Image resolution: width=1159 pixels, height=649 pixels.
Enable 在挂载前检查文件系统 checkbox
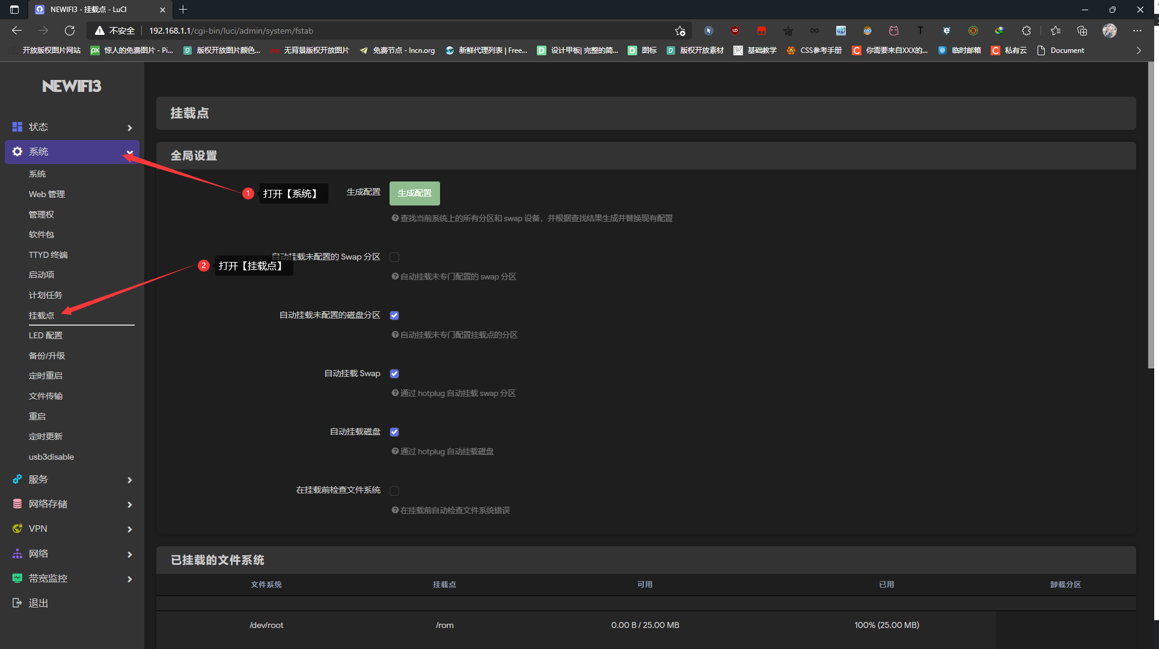click(394, 490)
